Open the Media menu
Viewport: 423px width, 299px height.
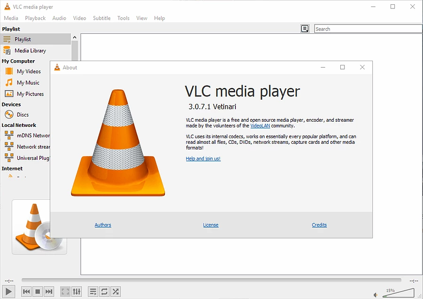point(11,18)
